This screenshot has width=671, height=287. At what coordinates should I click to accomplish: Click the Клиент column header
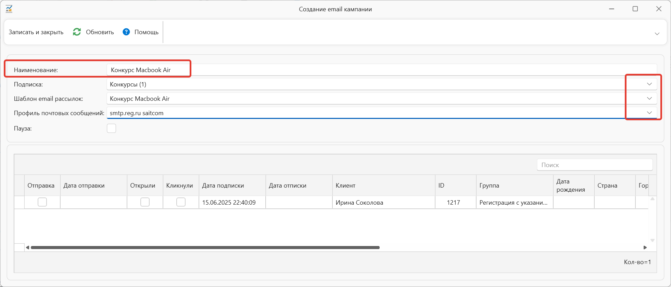click(384, 186)
